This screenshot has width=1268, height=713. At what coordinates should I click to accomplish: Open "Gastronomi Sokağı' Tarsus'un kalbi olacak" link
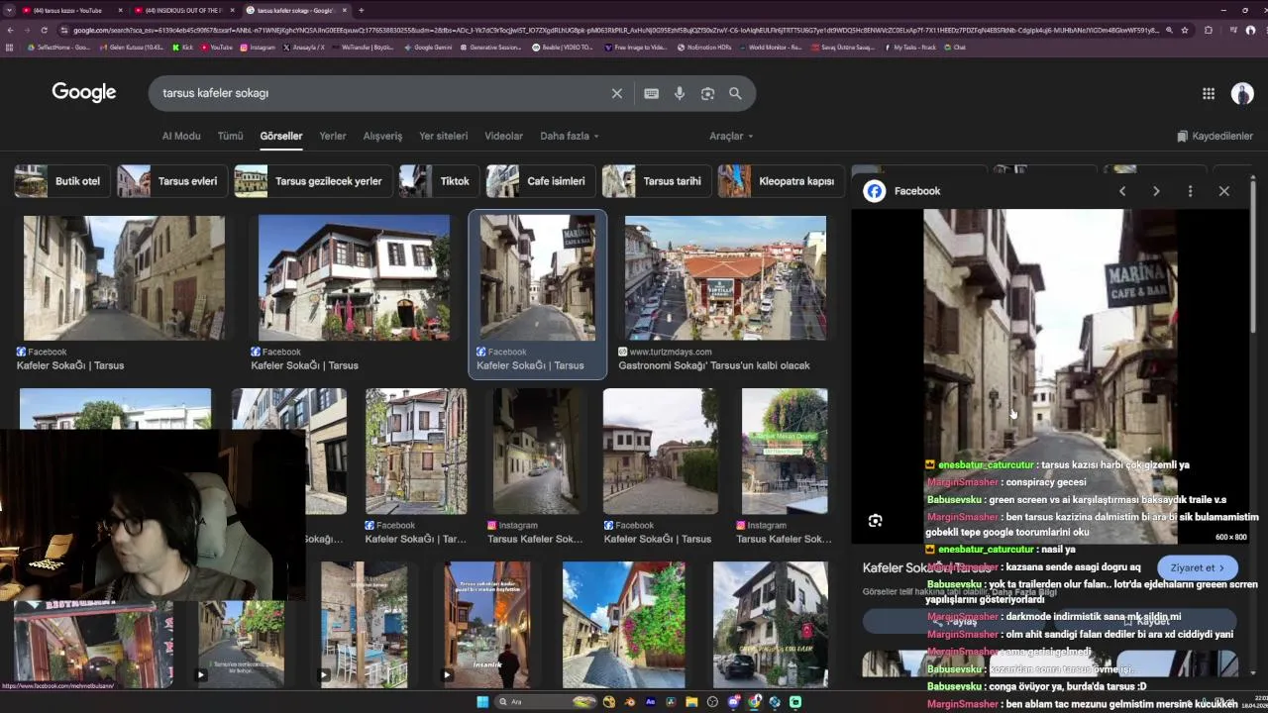pyautogui.click(x=714, y=365)
